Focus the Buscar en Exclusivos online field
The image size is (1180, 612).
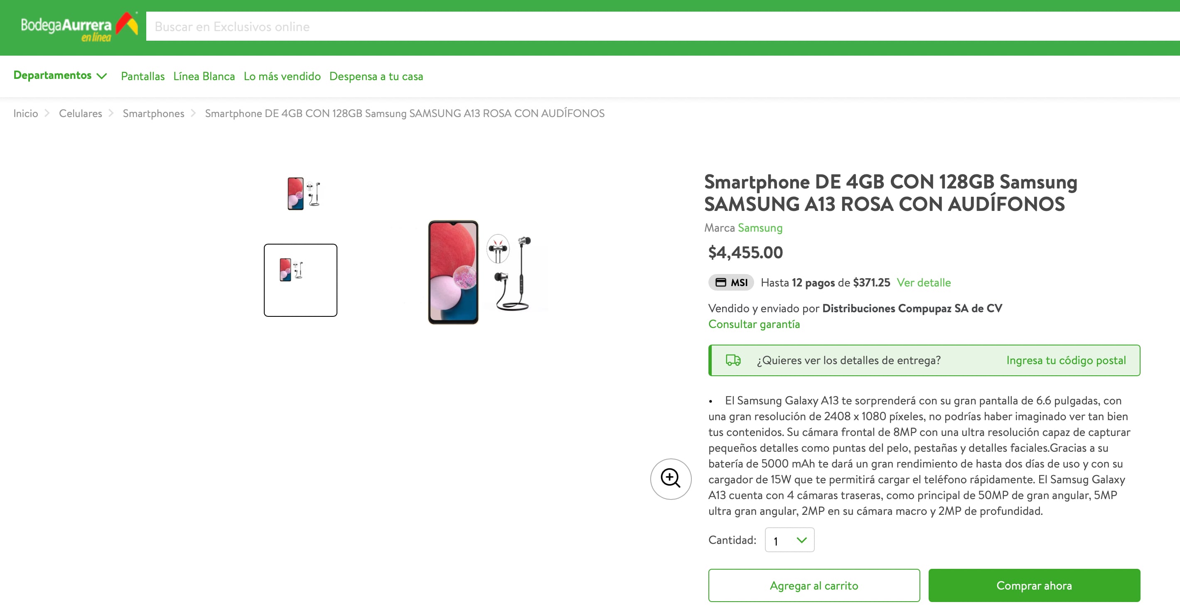[641, 27]
